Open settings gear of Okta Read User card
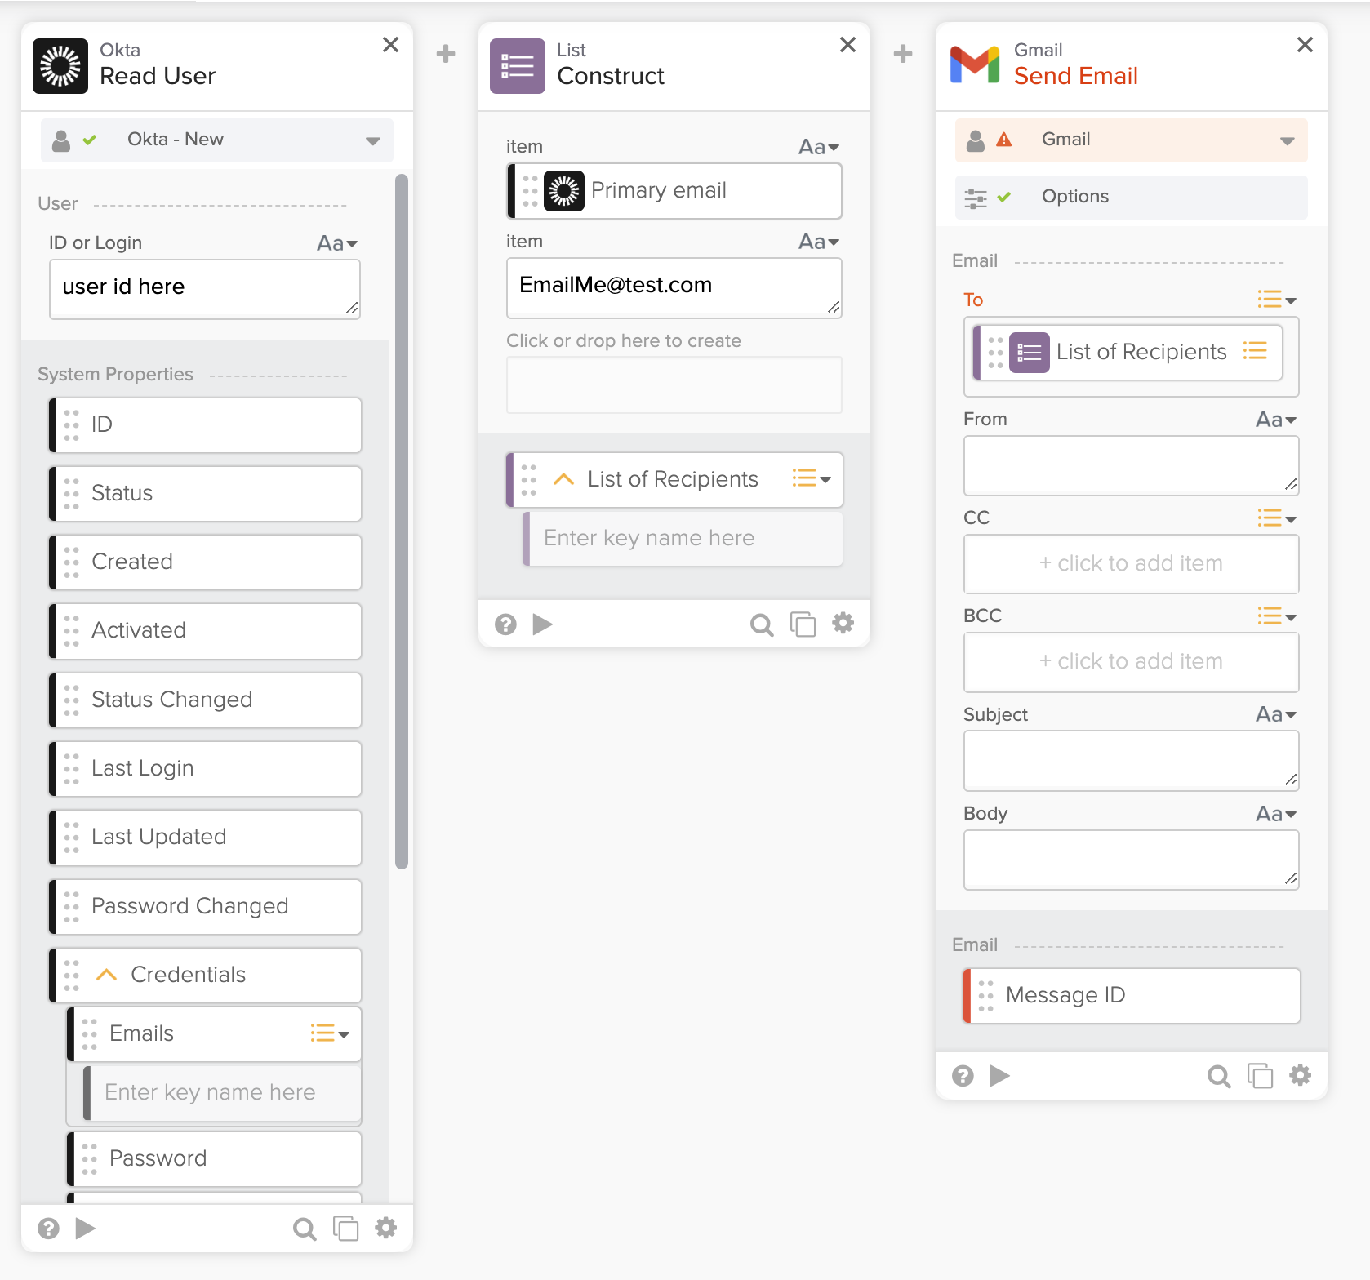The height and width of the screenshot is (1280, 1370). pyautogui.click(x=386, y=1228)
